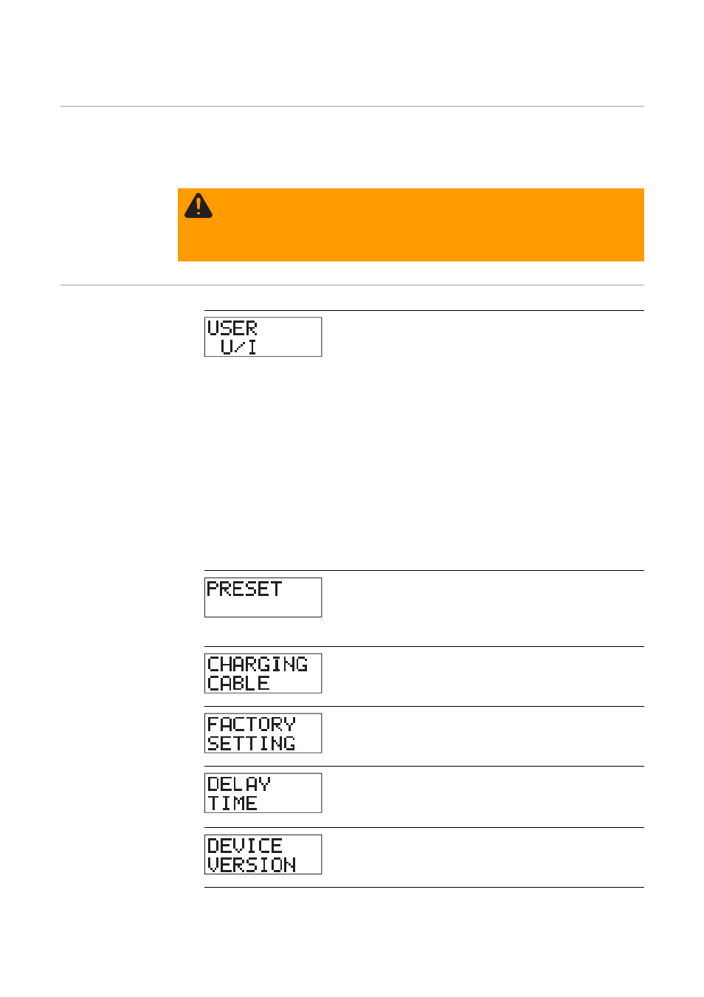This screenshot has width=704, height=997.
Task: Select the word SETTING in the display
Action: tap(251, 743)
